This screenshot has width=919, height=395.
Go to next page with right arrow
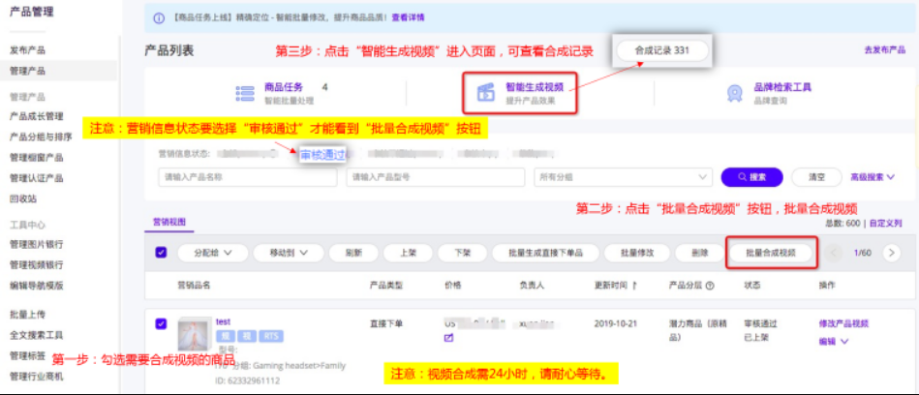click(893, 253)
